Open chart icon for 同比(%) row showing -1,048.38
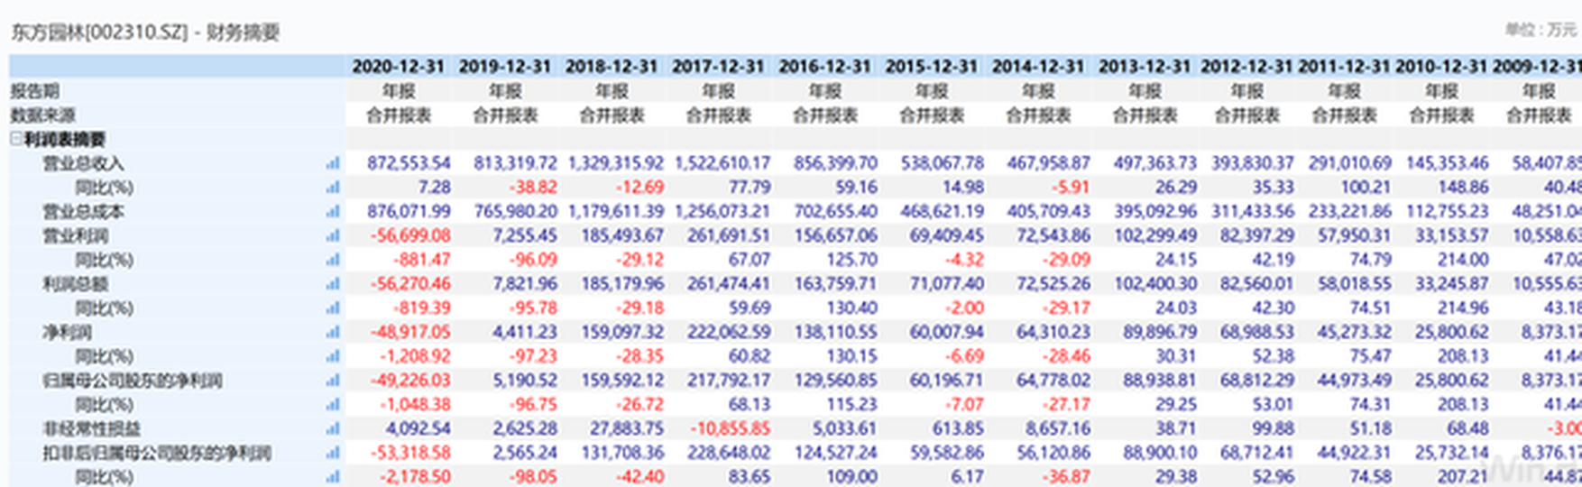 point(333,404)
